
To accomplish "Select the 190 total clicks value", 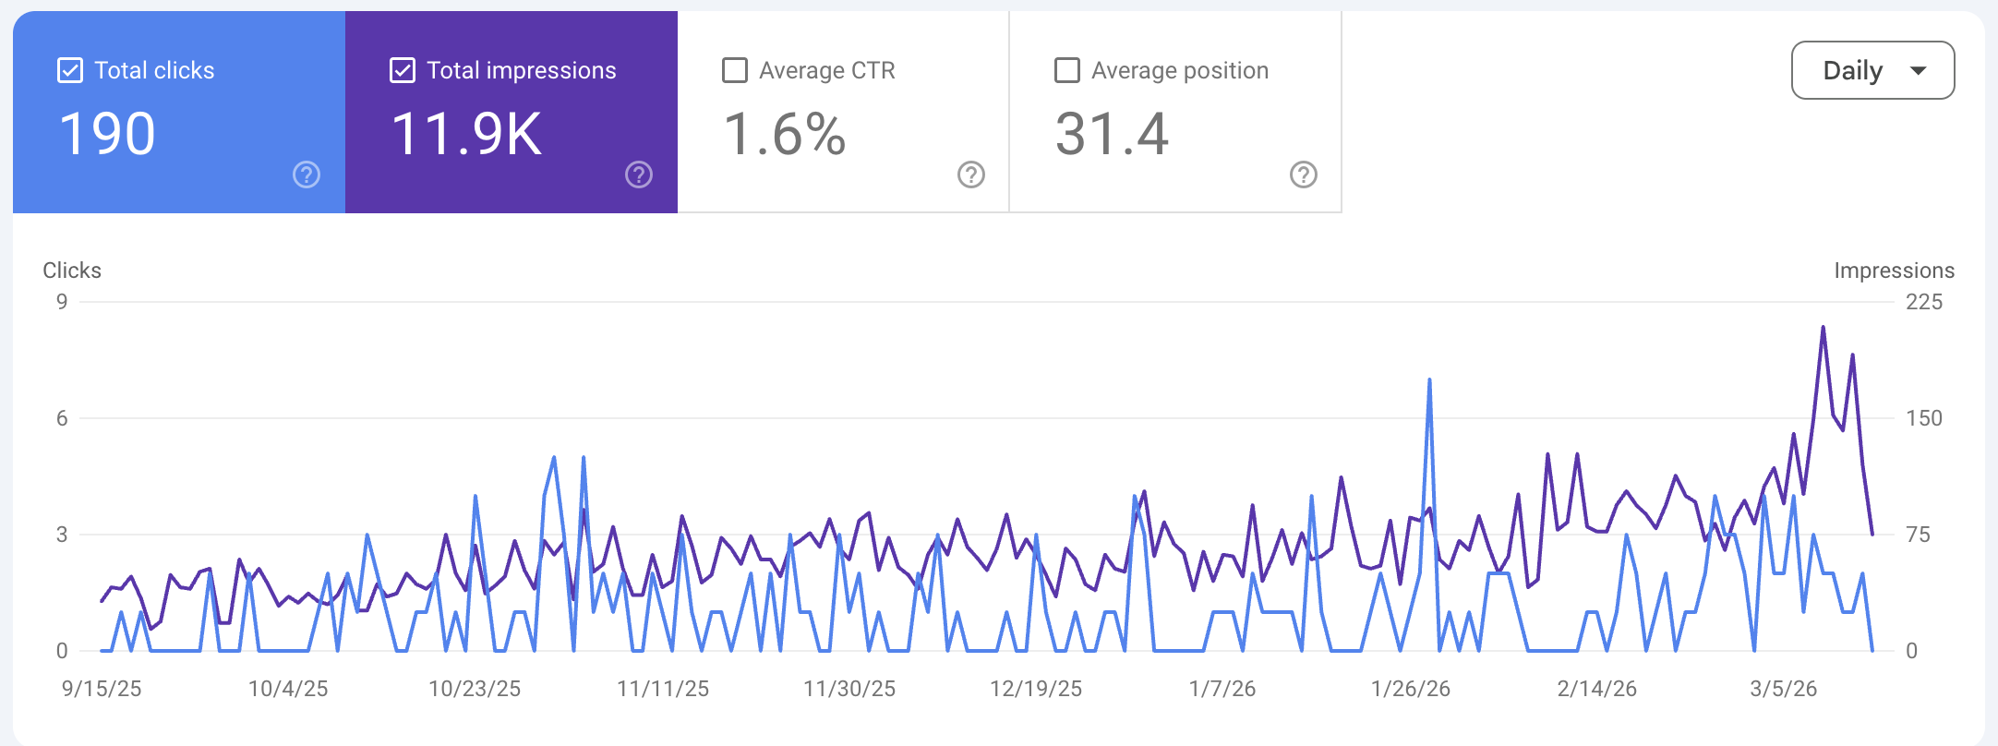I will [x=107, y=134].
